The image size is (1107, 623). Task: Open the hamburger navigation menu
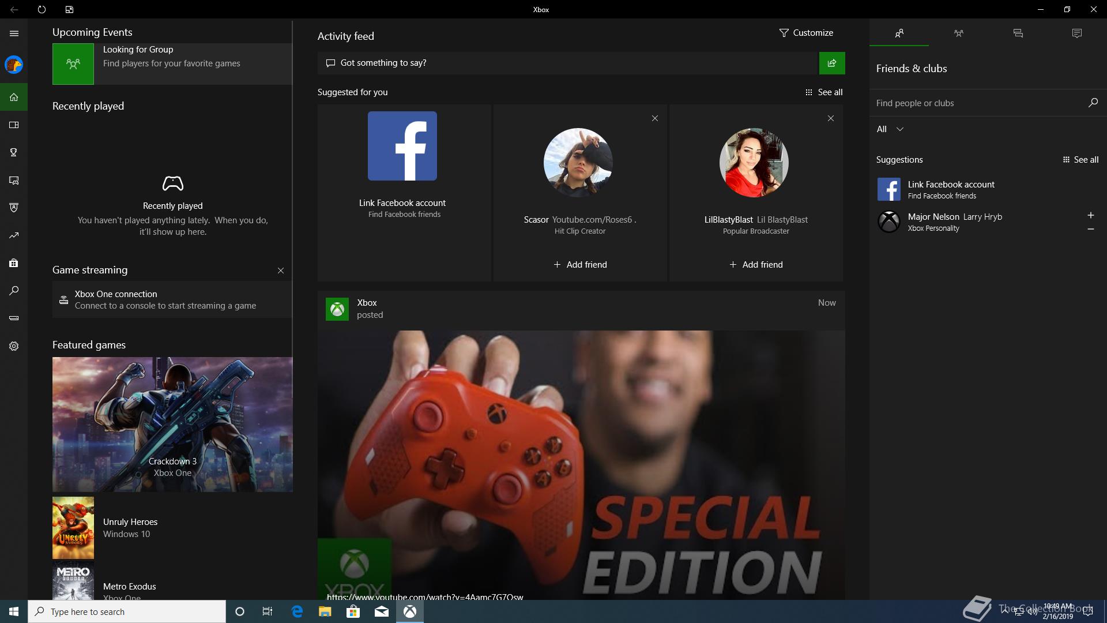(14, 33)
